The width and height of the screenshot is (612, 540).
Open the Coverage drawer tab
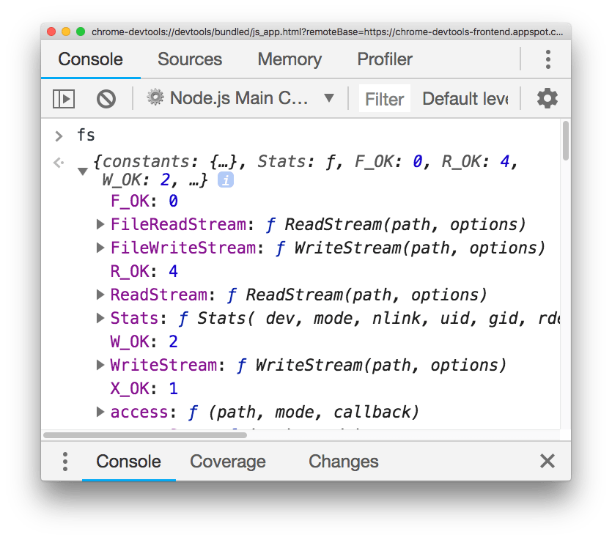click(227, 462)
